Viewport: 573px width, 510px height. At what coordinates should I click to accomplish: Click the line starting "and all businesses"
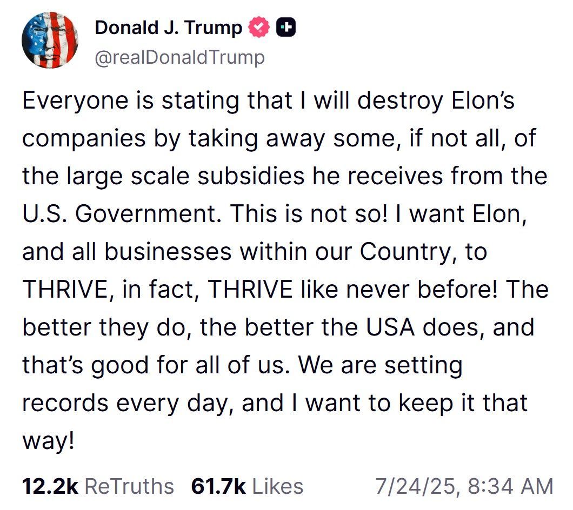point(254,252)
